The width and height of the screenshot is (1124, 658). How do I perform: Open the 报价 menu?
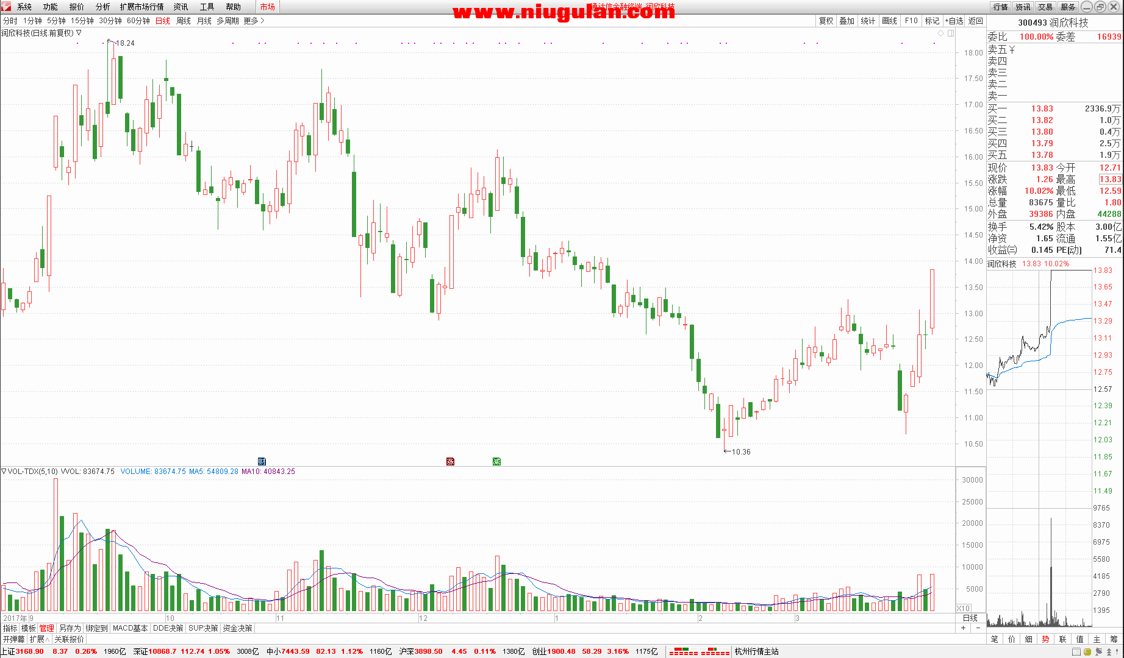tap(77, 7)
